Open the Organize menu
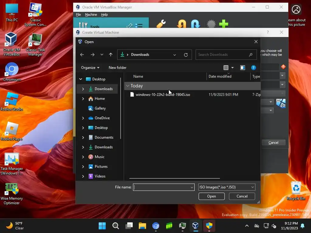Viewport: 311px width, 233px height. point(90,68)
